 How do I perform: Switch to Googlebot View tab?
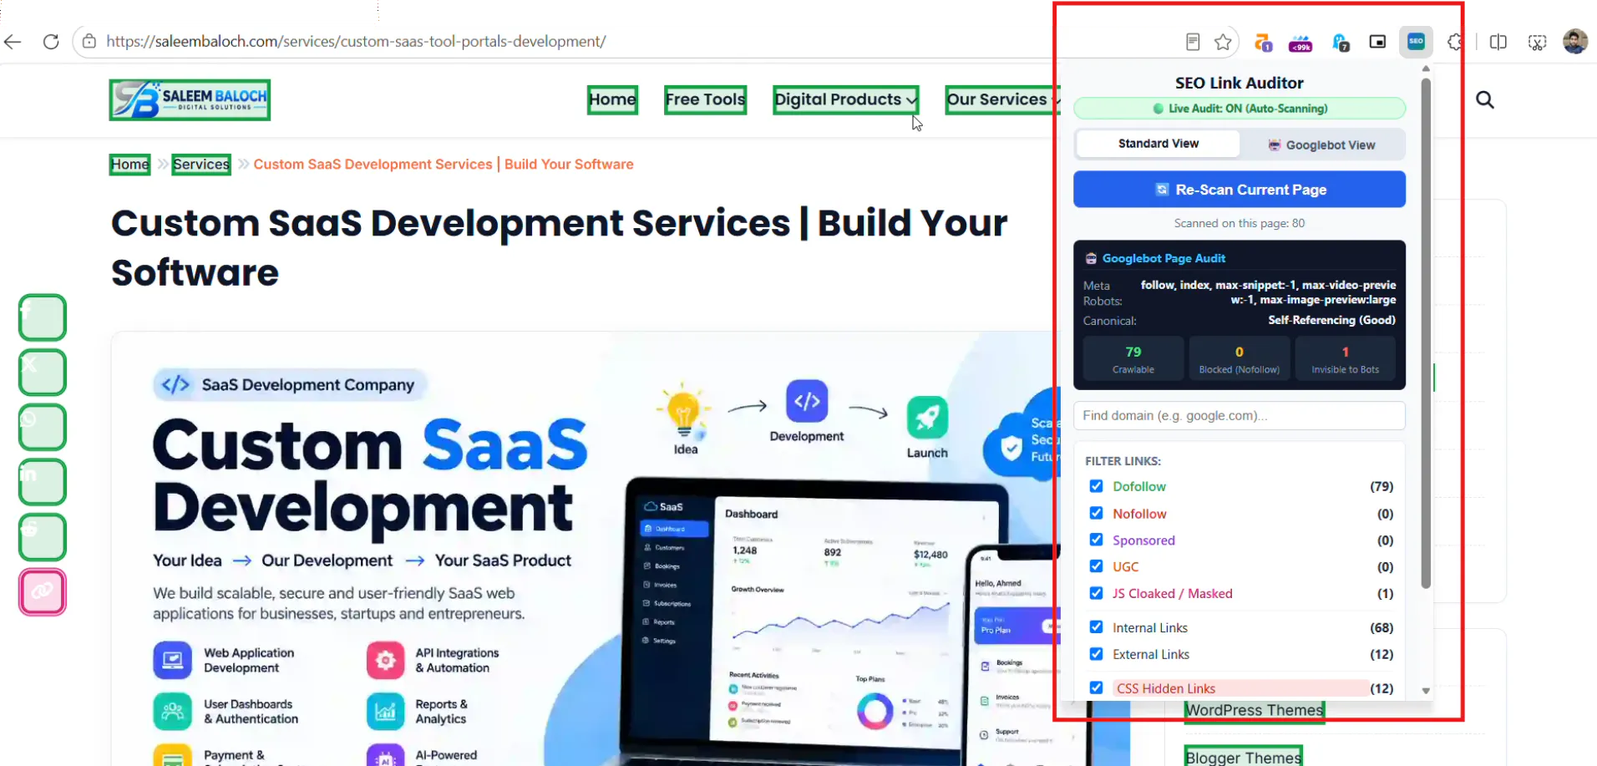(1322, 145)
